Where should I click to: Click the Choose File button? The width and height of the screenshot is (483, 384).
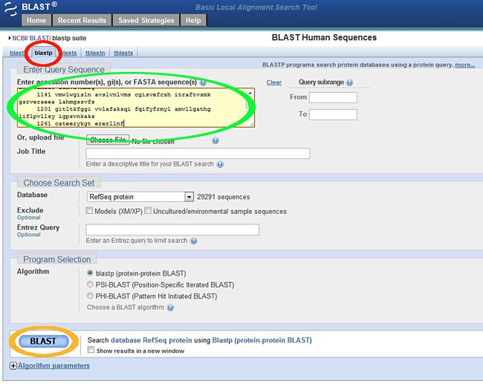(108, 140)
